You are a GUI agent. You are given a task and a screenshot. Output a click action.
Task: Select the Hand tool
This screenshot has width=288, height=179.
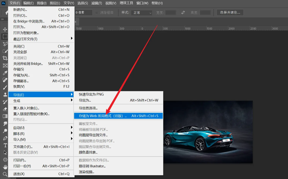coord(5,167)
